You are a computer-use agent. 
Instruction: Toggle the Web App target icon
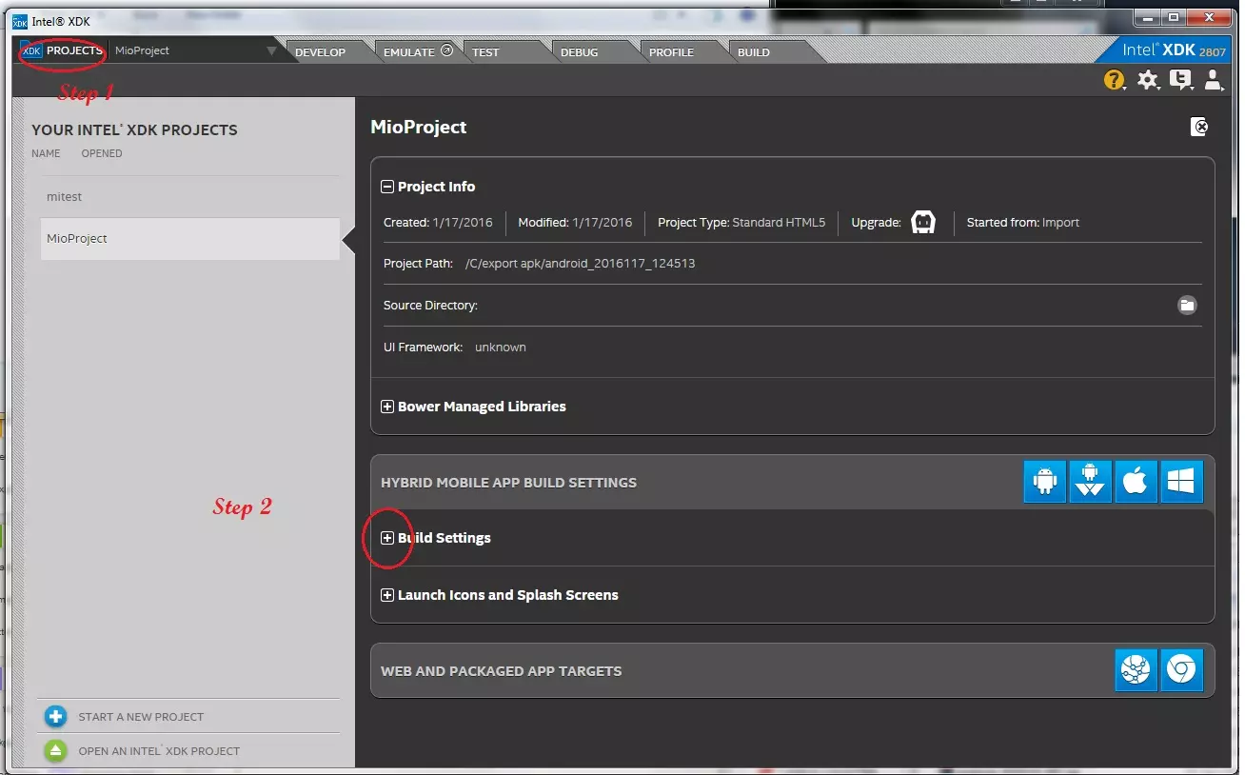coord(1136,670)
